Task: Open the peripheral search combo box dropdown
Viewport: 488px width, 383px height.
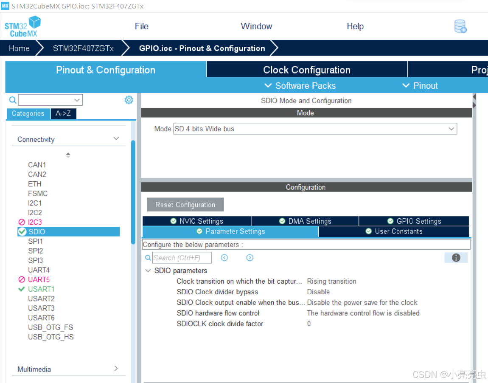Action: tap(76, 100)
